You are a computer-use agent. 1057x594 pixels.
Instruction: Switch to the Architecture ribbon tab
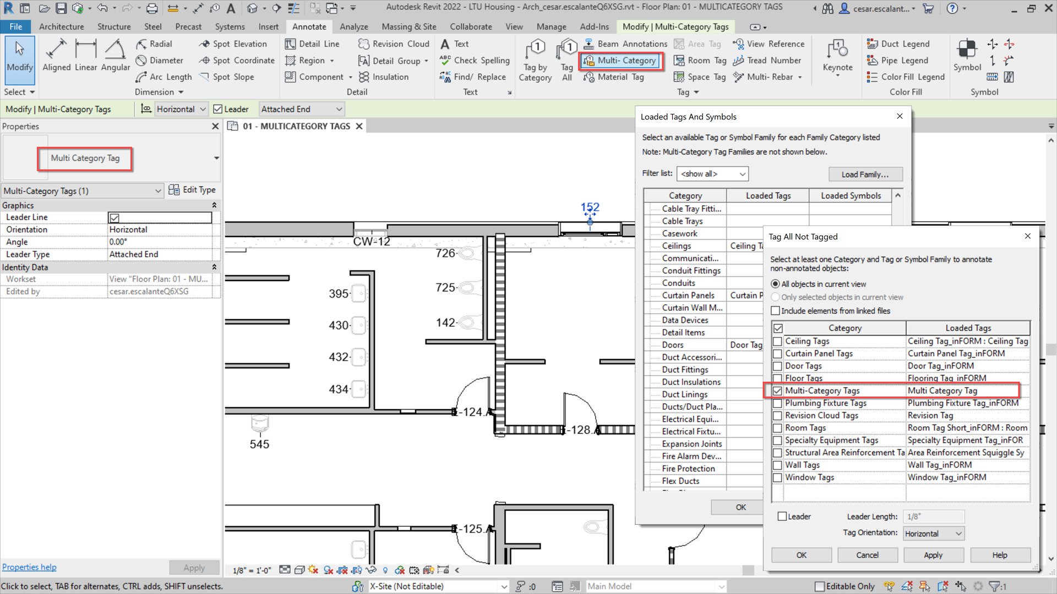(61, 26)
